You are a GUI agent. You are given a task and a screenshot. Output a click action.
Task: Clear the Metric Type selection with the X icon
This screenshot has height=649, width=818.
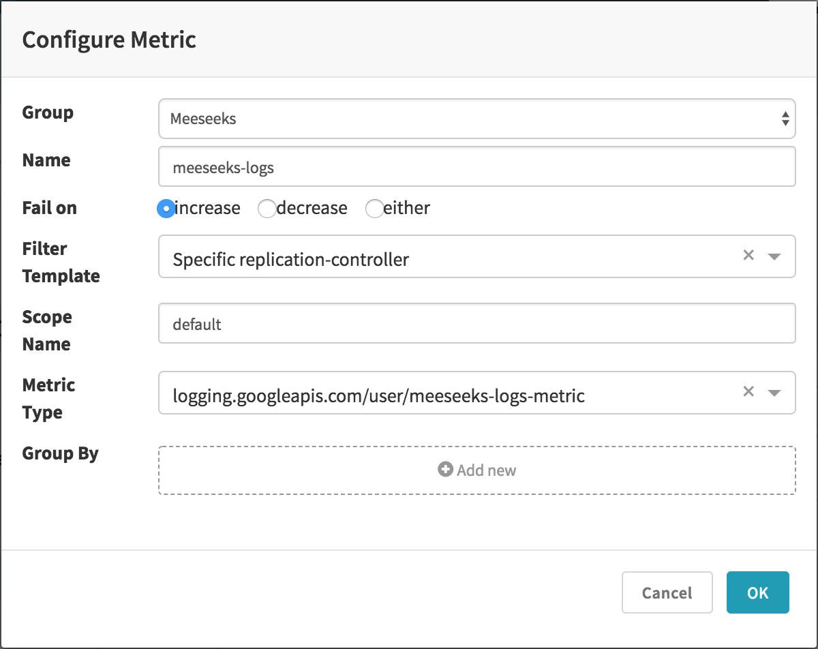click(748, 391)
